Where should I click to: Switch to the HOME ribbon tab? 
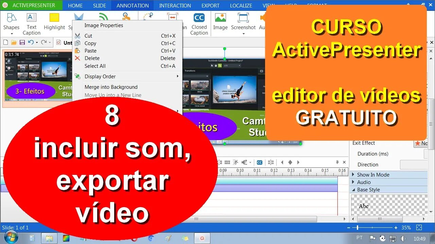[75, 5]
